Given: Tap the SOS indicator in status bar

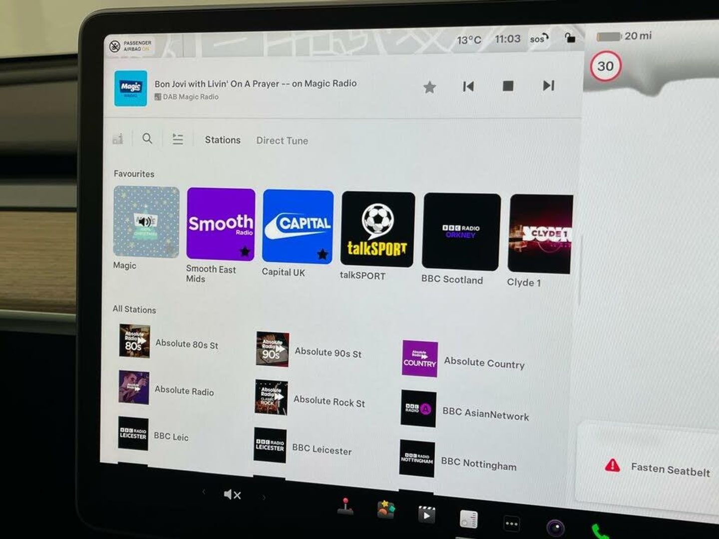Looking at the screenshot, I should (x=539, y=38).
